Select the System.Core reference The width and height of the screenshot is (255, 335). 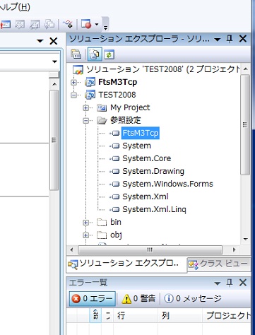(x=147, y=158)
